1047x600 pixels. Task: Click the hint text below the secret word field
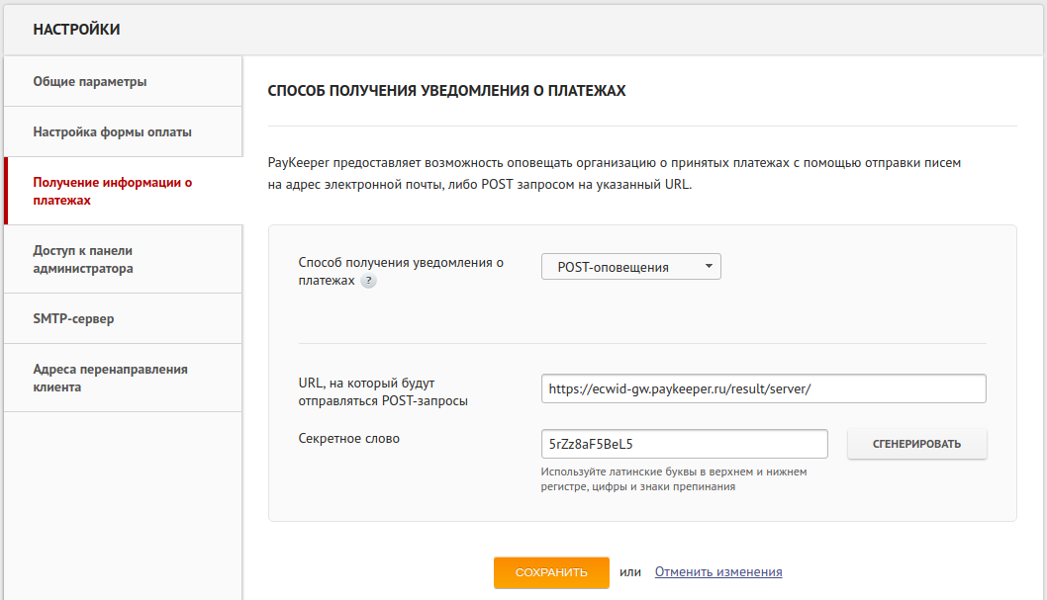[673, 478]
